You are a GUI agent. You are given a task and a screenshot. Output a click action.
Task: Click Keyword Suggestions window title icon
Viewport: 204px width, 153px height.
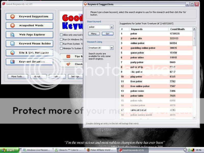click(x=85, y=4)
